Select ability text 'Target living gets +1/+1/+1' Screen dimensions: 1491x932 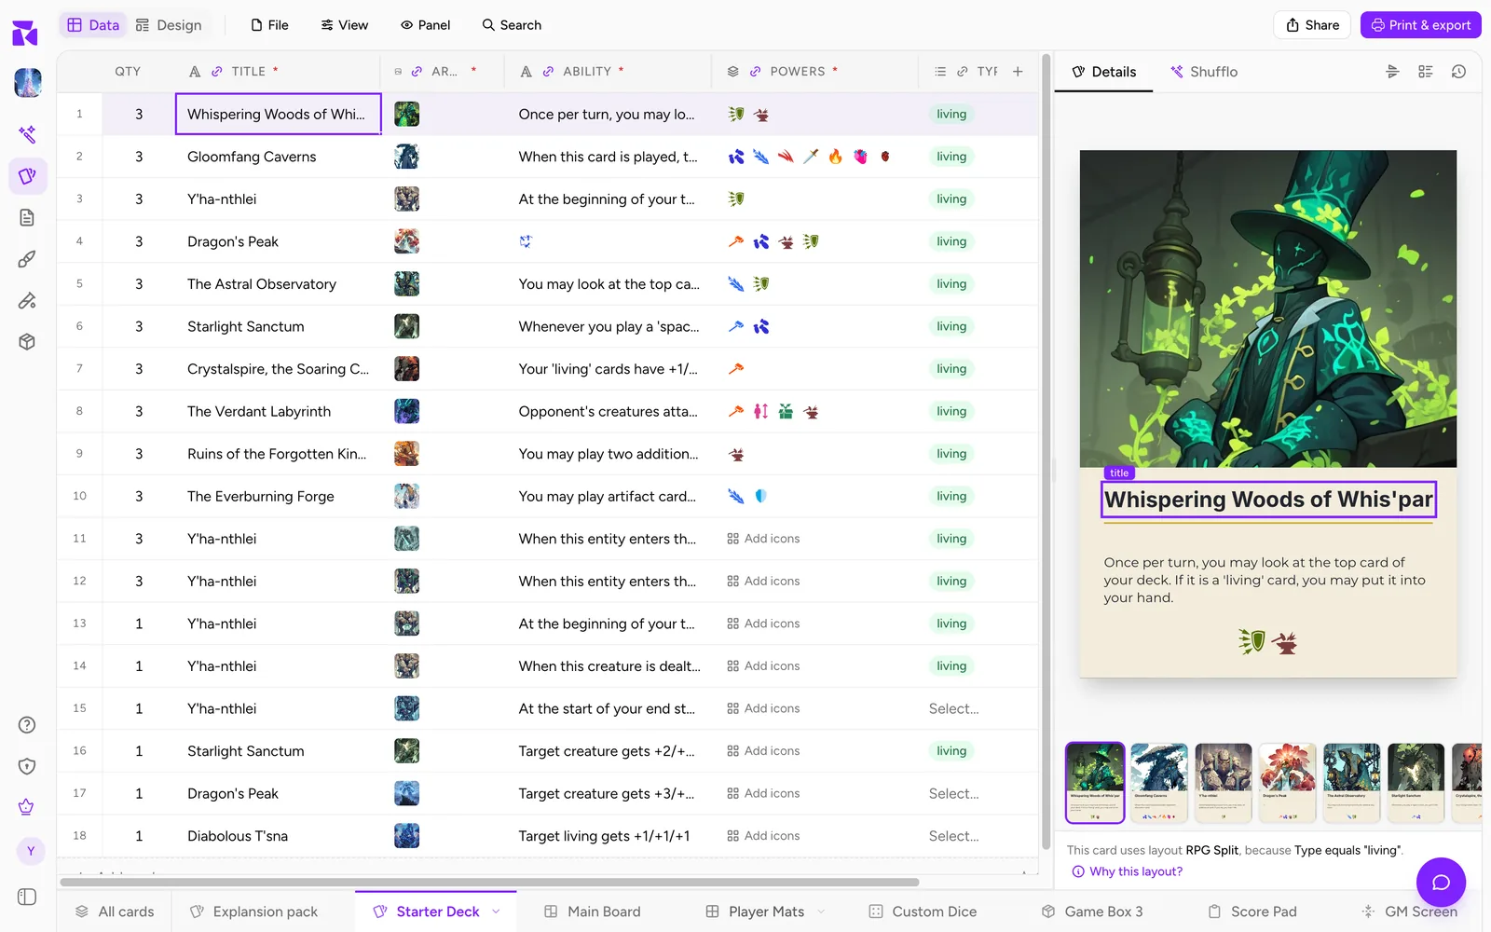(604, 836)
